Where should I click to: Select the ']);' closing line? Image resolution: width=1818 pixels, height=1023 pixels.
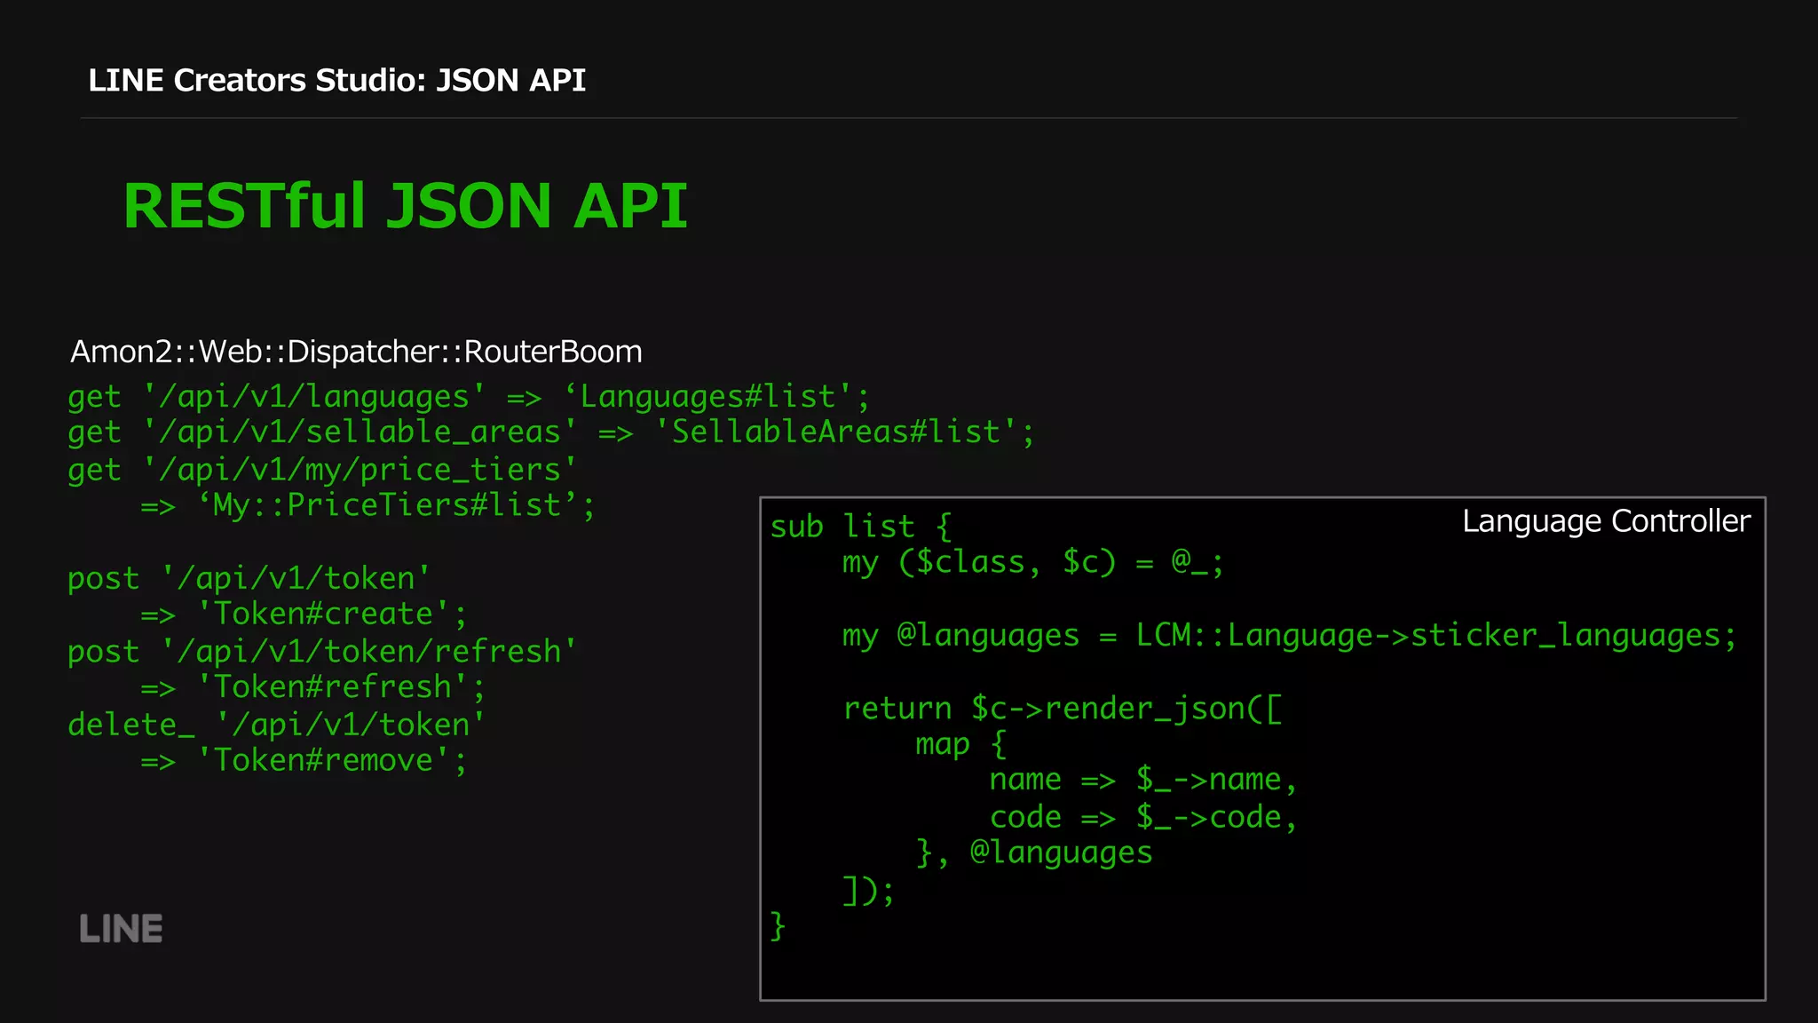[869, 890]
